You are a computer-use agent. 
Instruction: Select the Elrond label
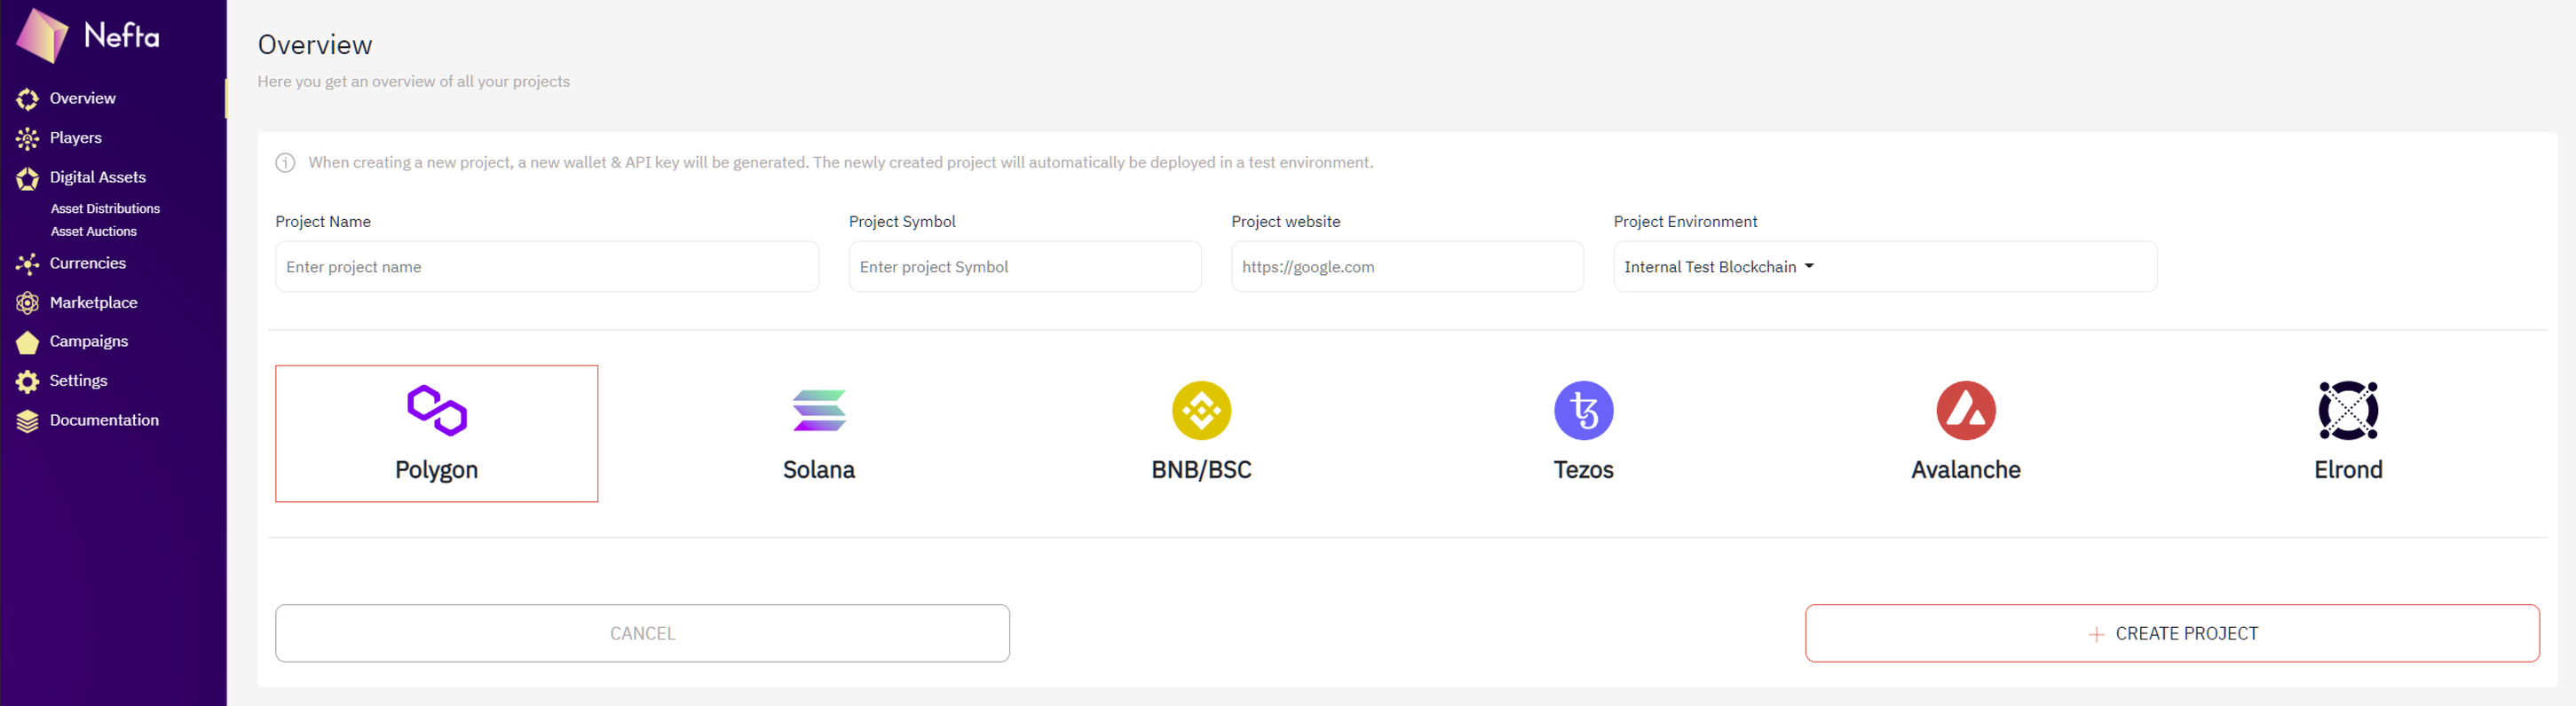[x=2347, y=469]
